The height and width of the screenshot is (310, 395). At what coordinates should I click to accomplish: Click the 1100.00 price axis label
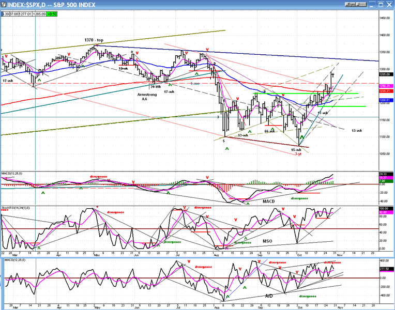pos(385,137)
